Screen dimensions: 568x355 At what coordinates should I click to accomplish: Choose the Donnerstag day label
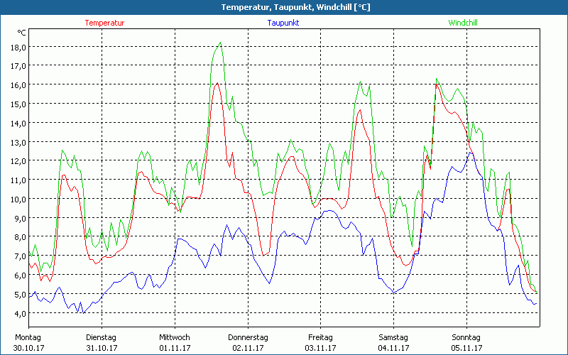[x=248, y=337]
